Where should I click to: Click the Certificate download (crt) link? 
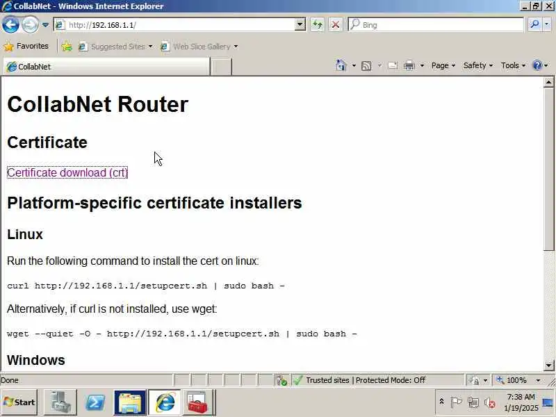coord(67,172)
